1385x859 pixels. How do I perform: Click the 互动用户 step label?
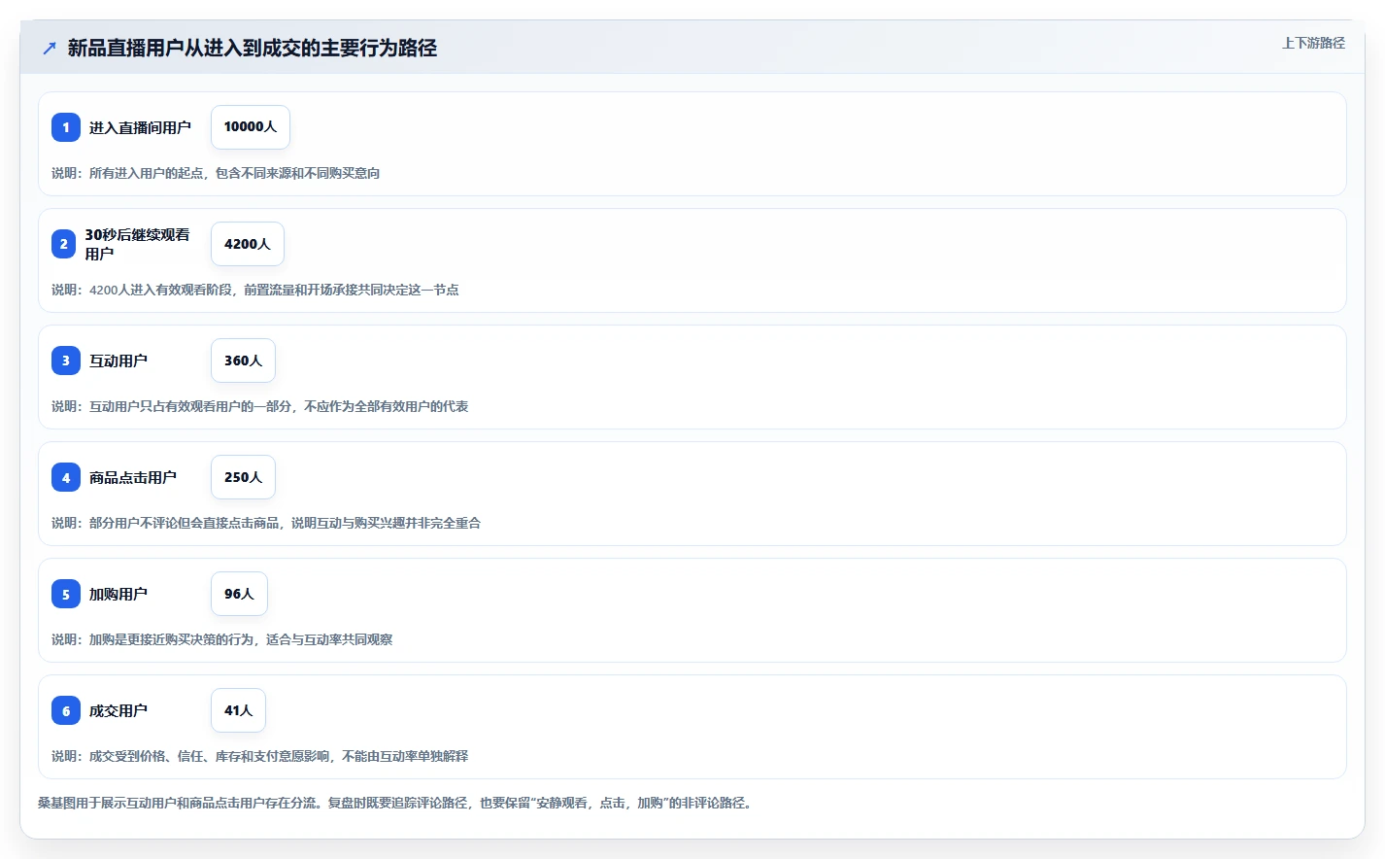(118, 361)
